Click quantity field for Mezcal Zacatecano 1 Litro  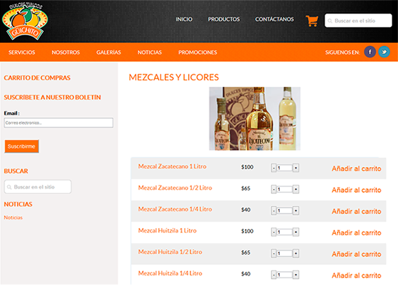coord(284,168)
